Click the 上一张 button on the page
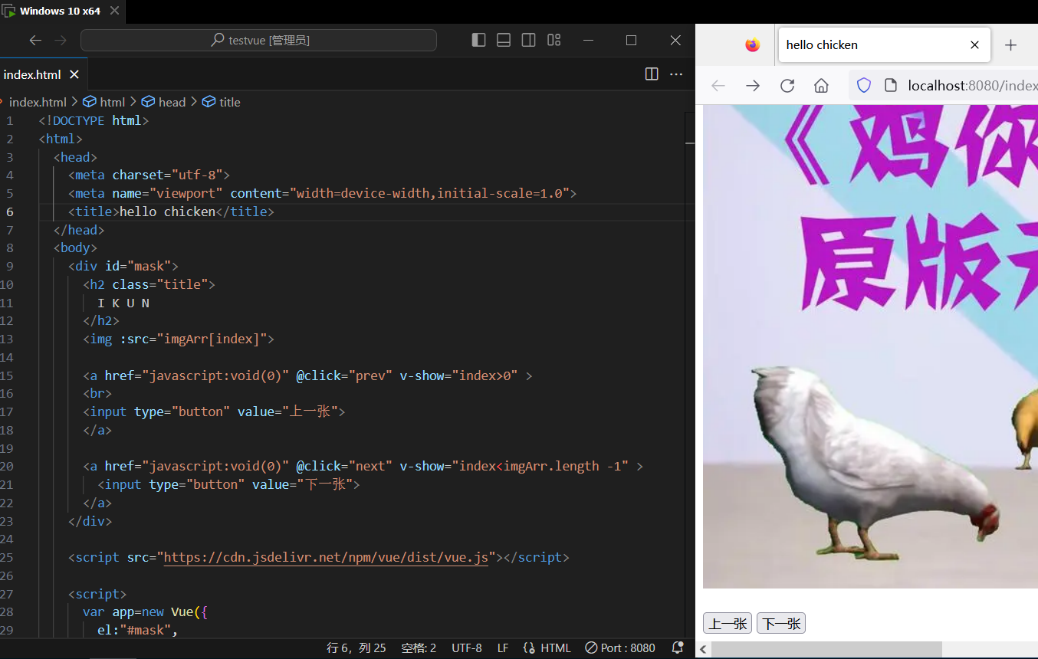The width and height of the screenshot is (1038, 659). click(728, 624)
